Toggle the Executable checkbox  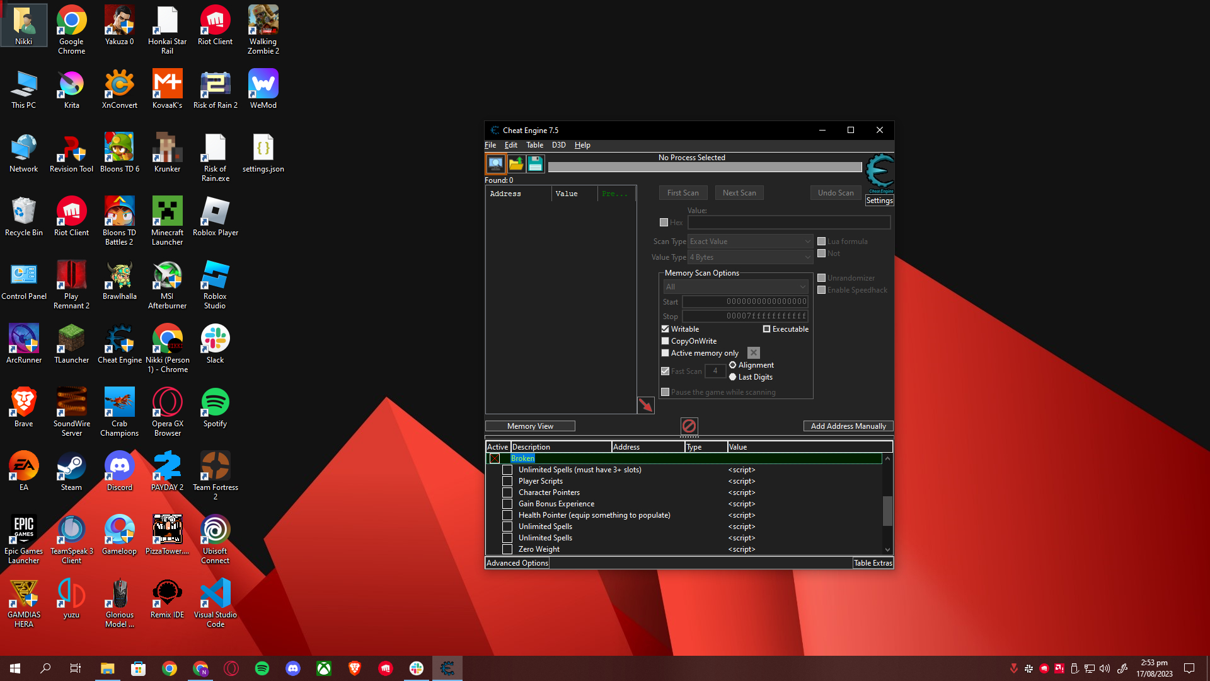(766, 329)
